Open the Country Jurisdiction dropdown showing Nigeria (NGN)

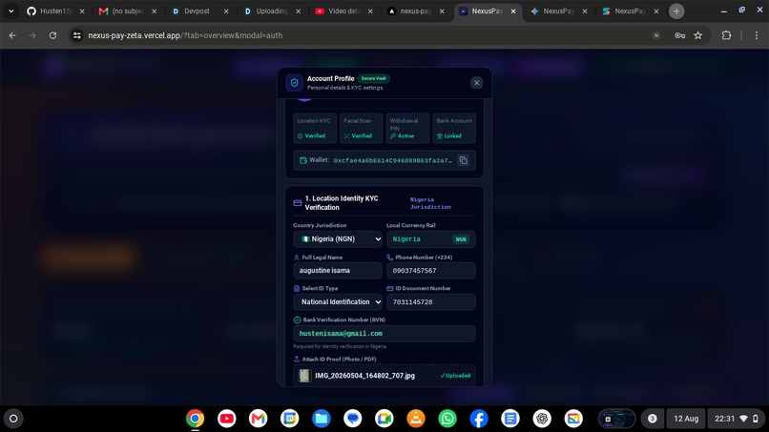(338, 238)
